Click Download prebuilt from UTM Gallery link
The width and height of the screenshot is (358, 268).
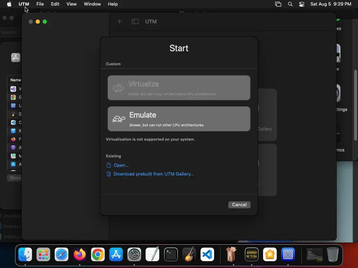[x=154, y=174]
